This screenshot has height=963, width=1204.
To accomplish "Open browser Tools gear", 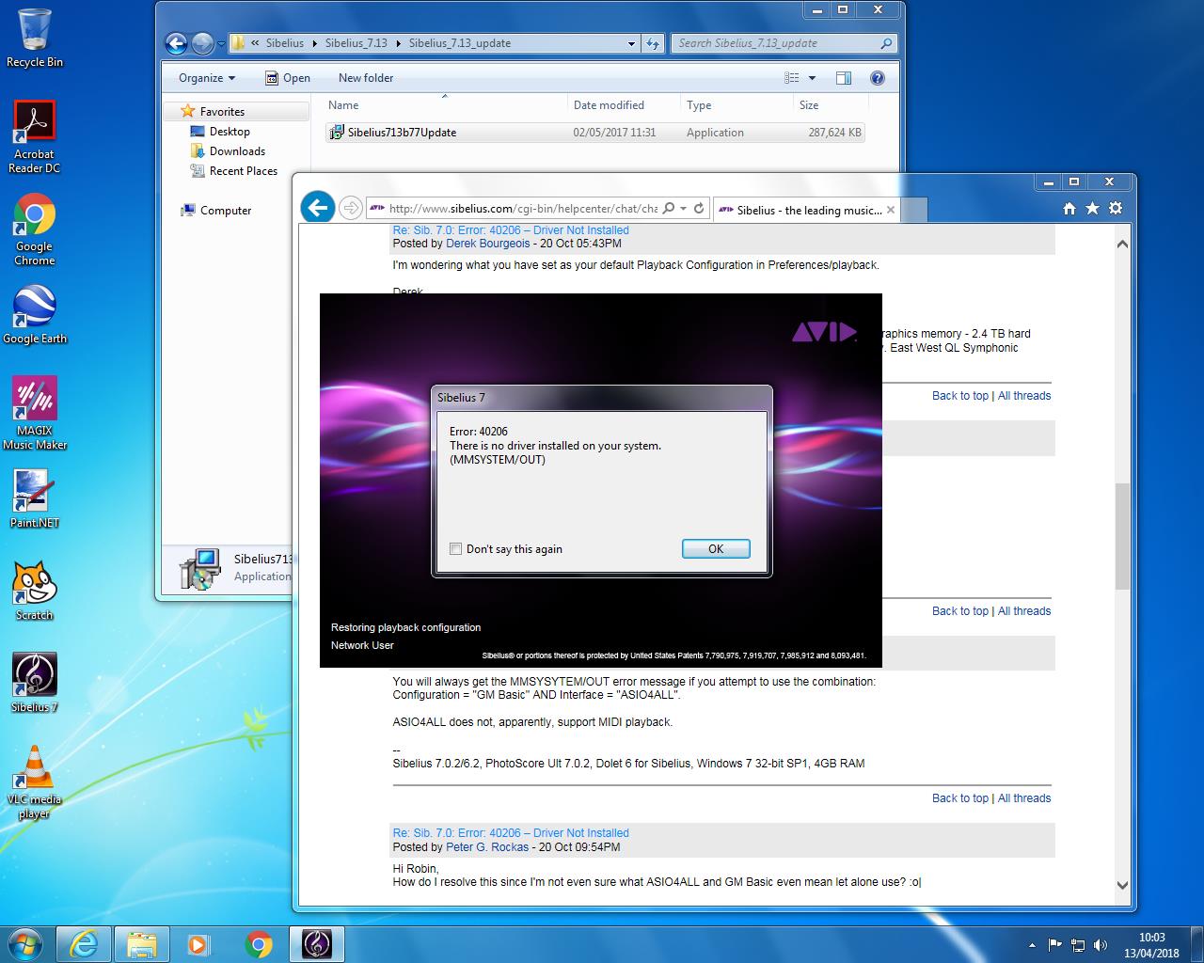I will pyautogui.click(x=1116, y=209).
